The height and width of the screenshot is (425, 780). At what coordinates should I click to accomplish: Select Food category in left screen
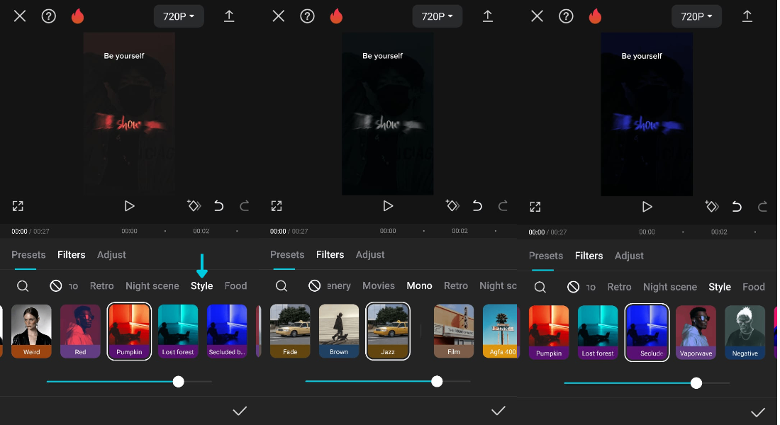[236, 286]
